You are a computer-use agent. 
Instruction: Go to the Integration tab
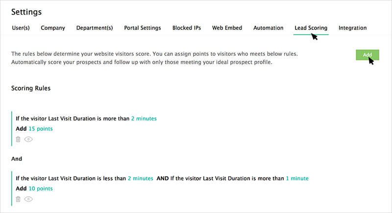tap(352, 28)
